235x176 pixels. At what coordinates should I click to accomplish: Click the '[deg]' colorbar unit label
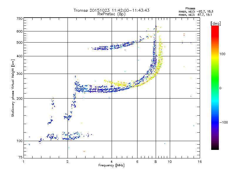[216, 23]
